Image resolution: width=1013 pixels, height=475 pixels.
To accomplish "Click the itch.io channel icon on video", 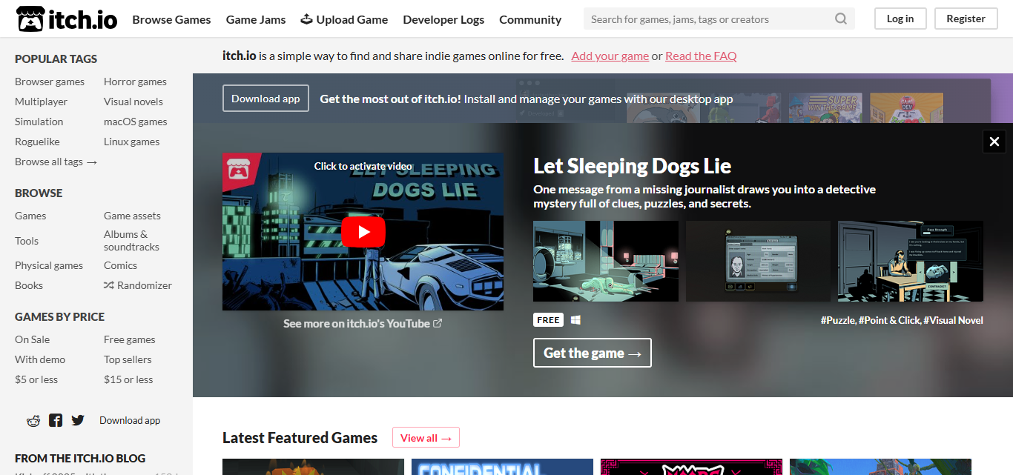I will (x=240, y=171).
